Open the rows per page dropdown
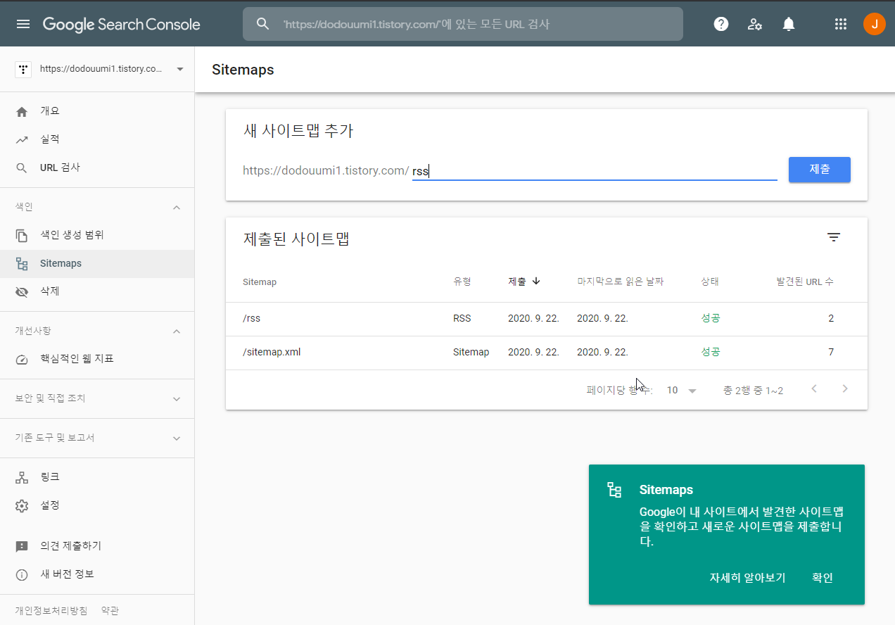 682,390
